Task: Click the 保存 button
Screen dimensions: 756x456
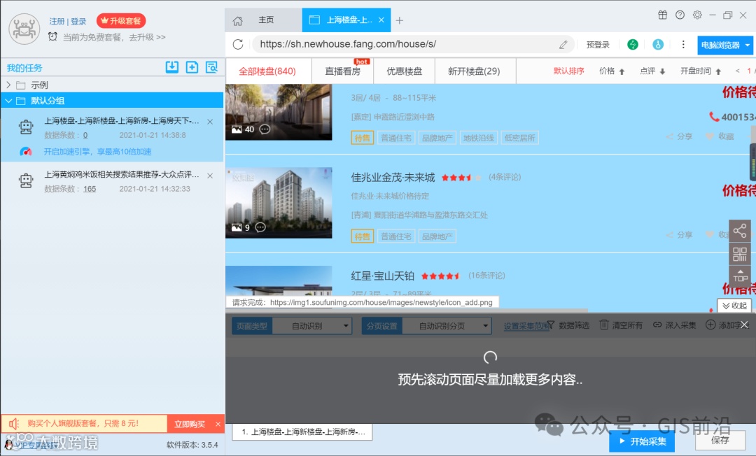Action: 720,440
